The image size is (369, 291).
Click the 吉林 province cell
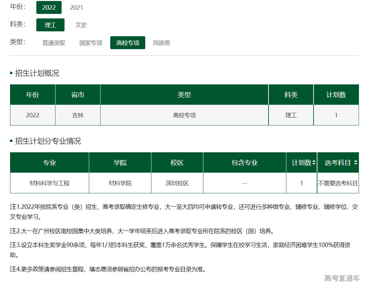point(78,115)
